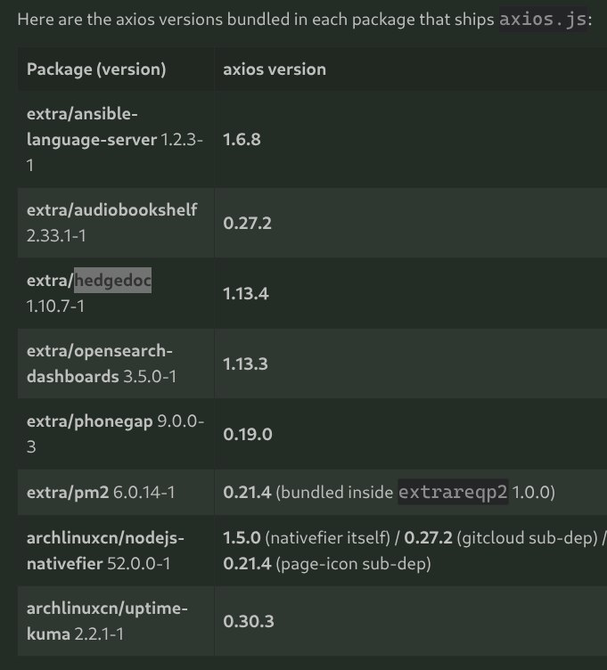
Task: Click the 1.6.8 version value
Action: tap(242, 139)
